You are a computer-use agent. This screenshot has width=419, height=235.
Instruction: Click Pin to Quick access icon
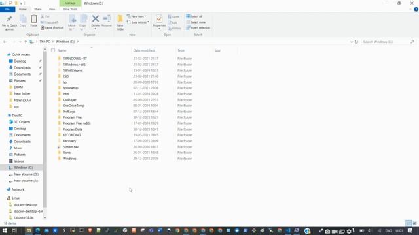[9, 22]
